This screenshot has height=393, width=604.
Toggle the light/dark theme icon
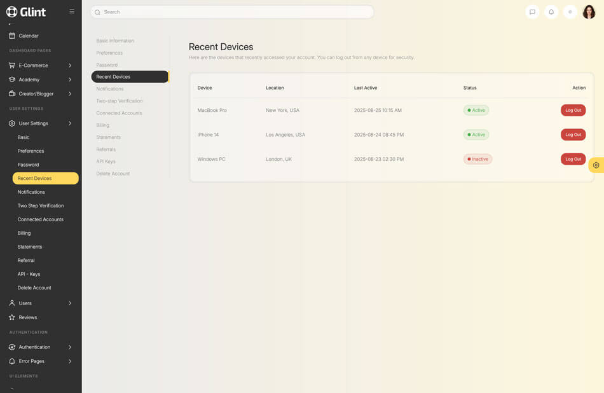[570, 12]
